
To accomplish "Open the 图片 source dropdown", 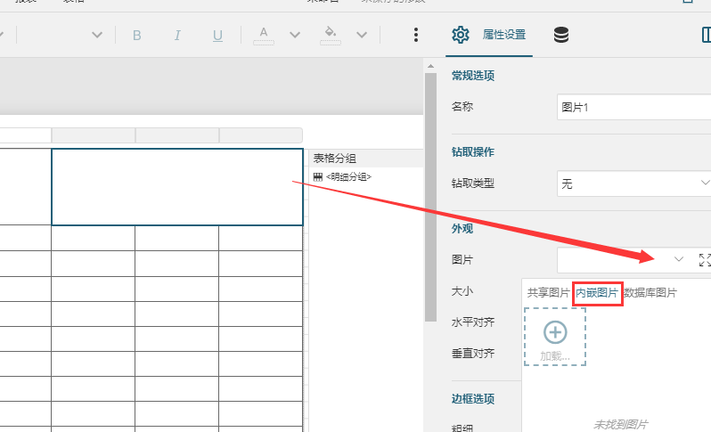I will point(678,260).
